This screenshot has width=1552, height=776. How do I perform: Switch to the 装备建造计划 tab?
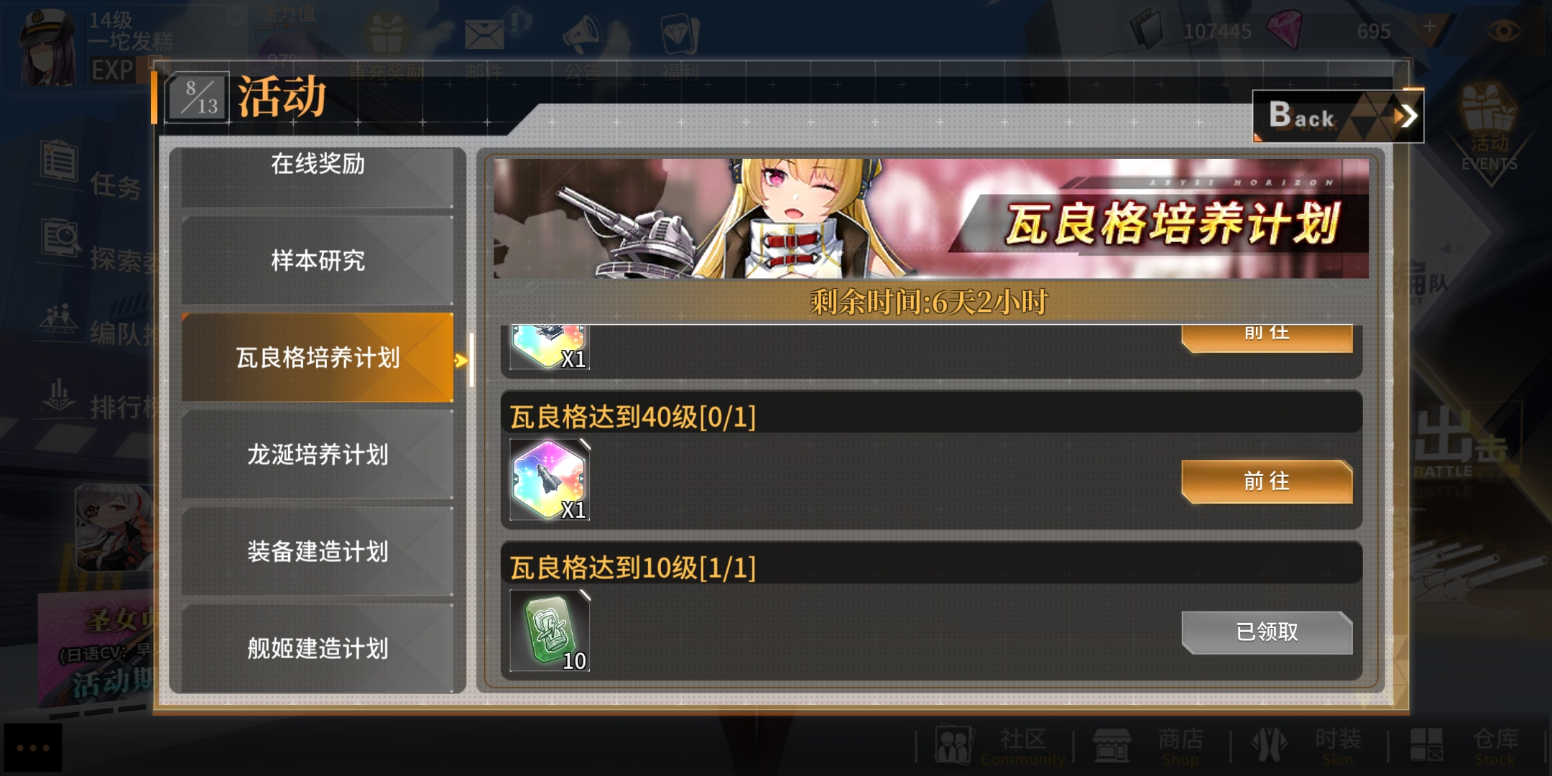[318, 551]
